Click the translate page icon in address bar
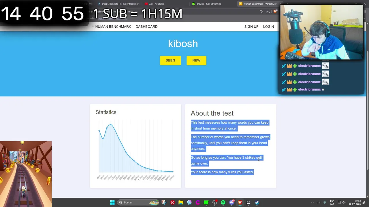The image size is (369, 207). pyautogui.click(x=261, y=11)
